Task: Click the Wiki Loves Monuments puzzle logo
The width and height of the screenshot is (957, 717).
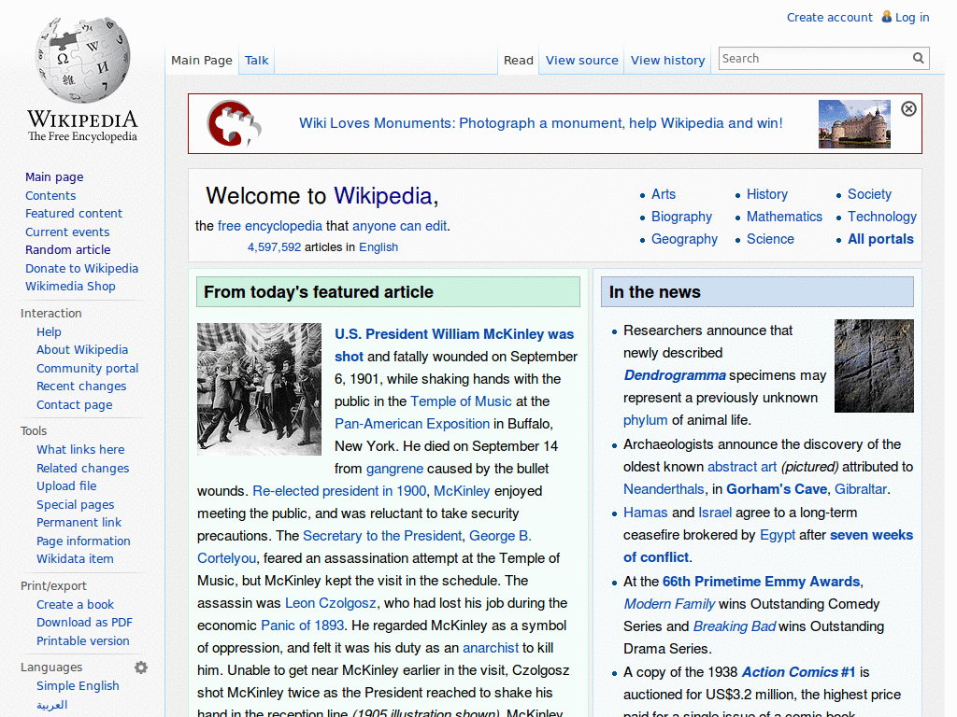Action: [234, 123]
